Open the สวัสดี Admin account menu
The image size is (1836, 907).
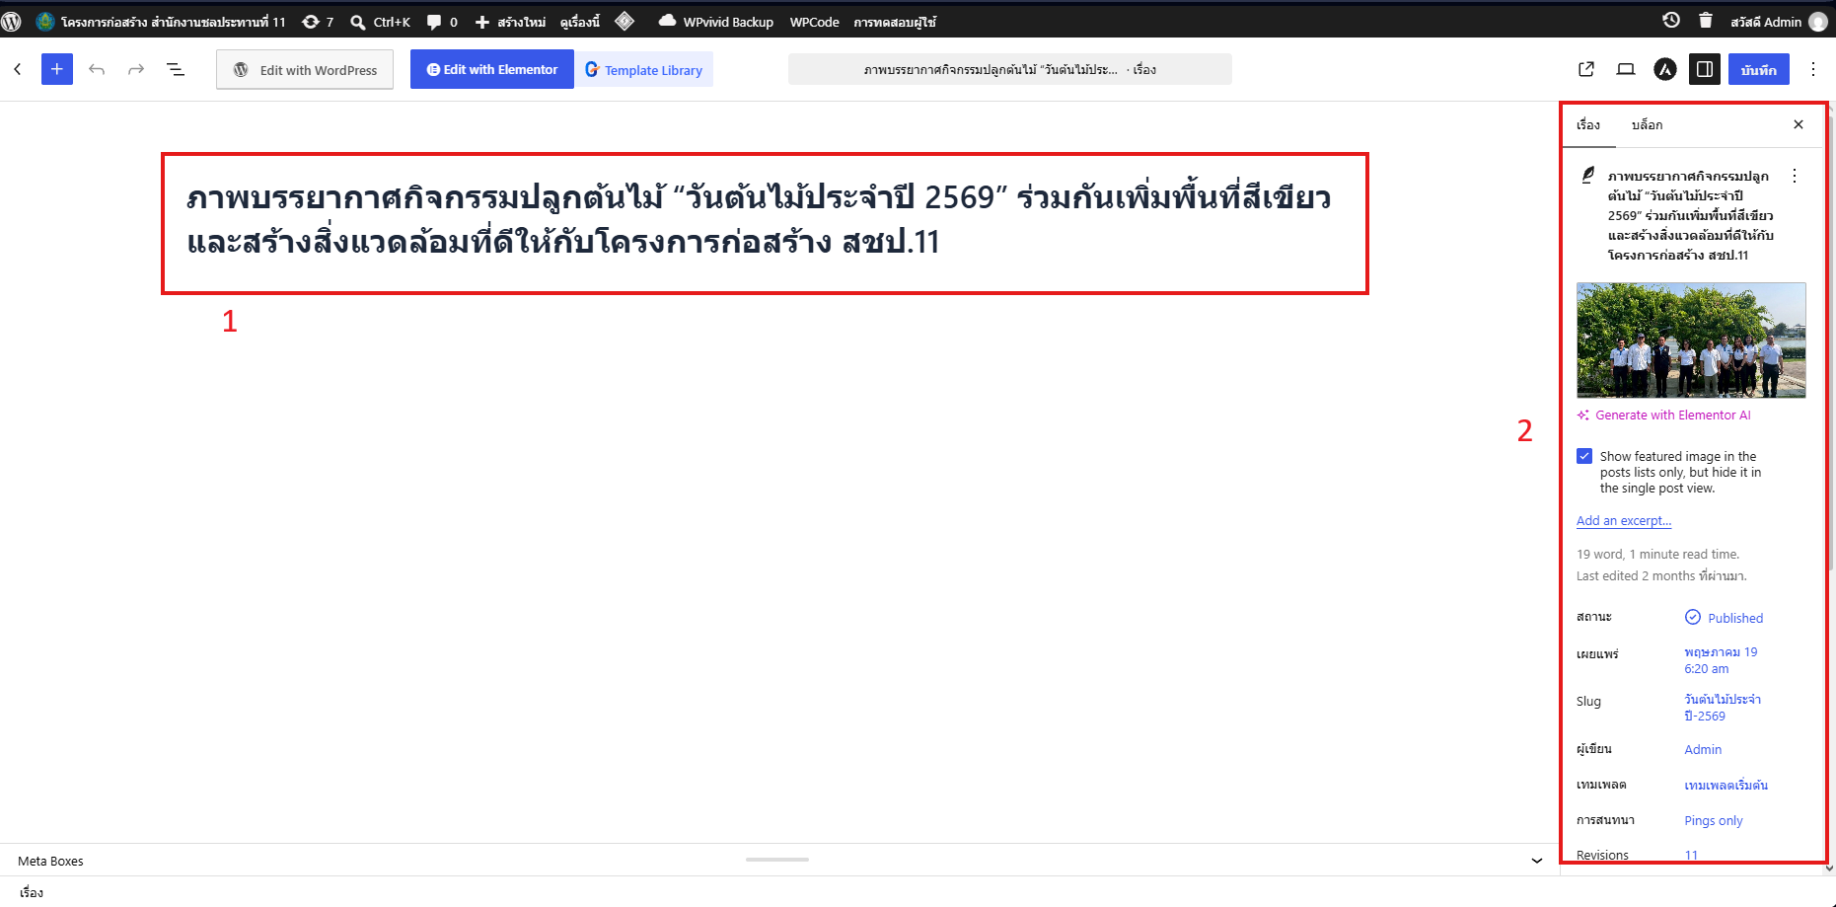click(x=1777, y=21)
